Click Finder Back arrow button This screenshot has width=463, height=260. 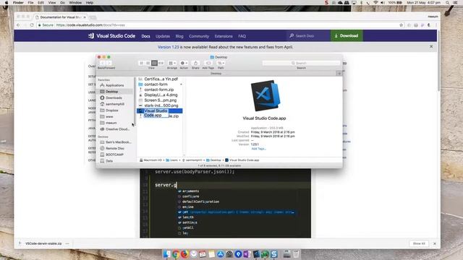pos(103,63)
